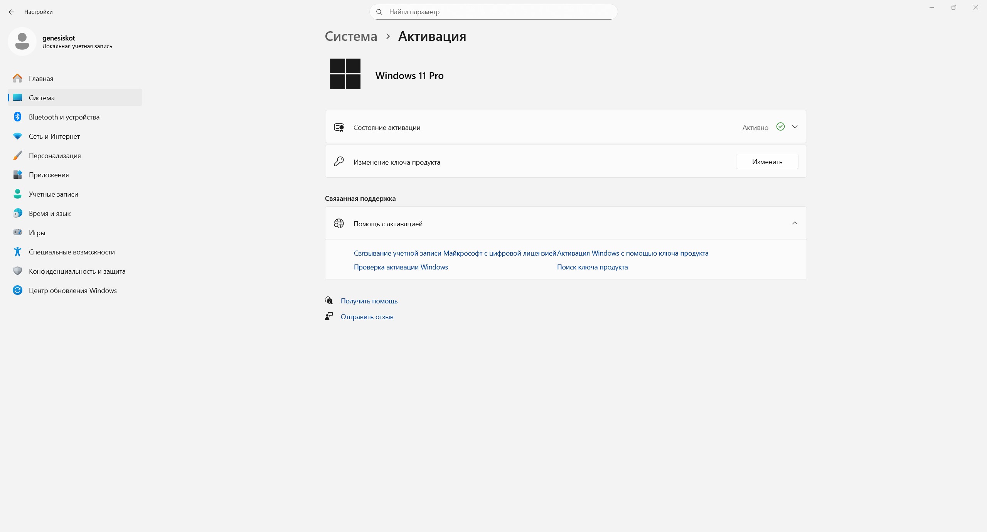Click the Windows Update refresh icon

[x=17, y=290]
